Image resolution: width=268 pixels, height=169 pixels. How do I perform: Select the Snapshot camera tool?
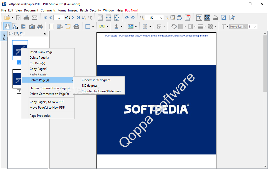click(32, 27)
